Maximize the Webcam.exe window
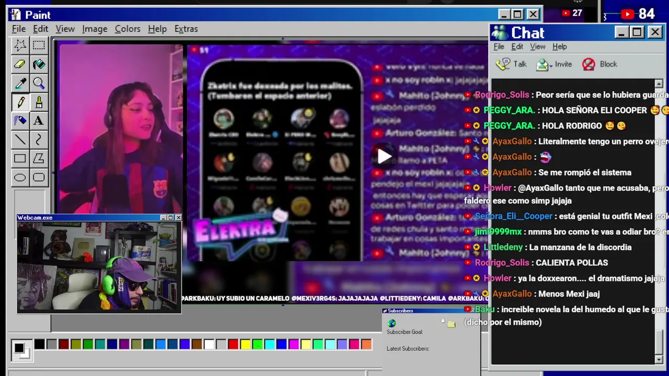This screenshot has width=669, height=376. click(170, 217)
